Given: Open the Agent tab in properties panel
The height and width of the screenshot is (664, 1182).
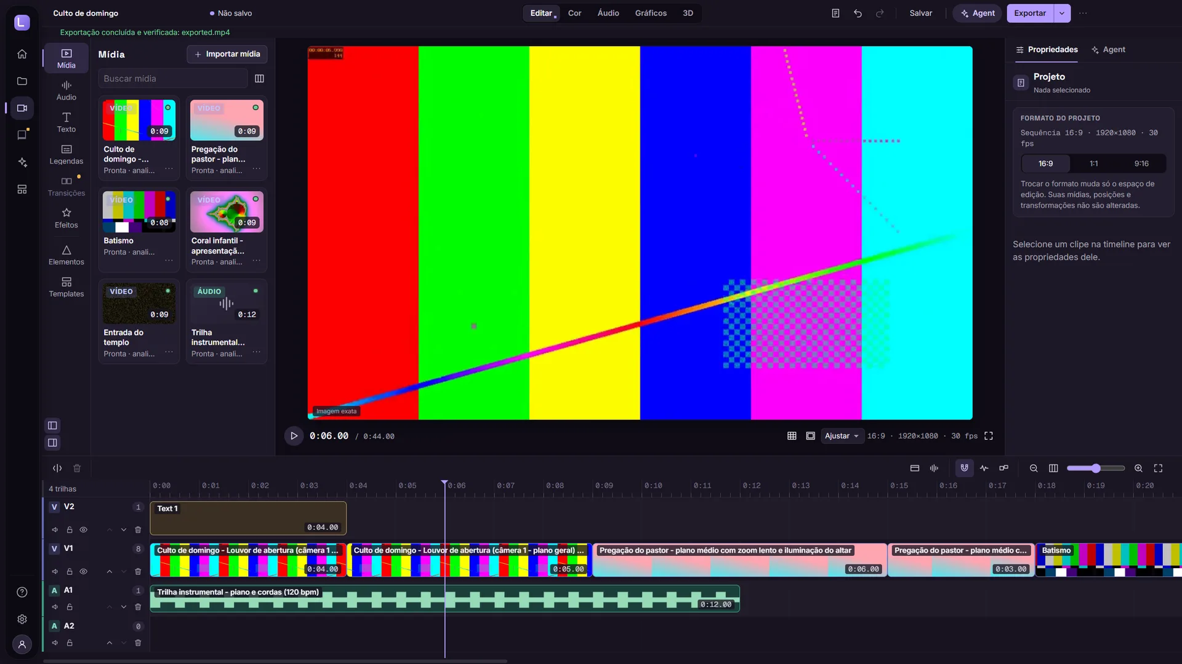Looking at the screenshot, I should 1108,50.
